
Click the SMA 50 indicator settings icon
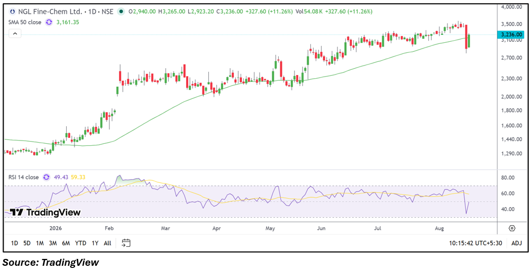[49, 22]
